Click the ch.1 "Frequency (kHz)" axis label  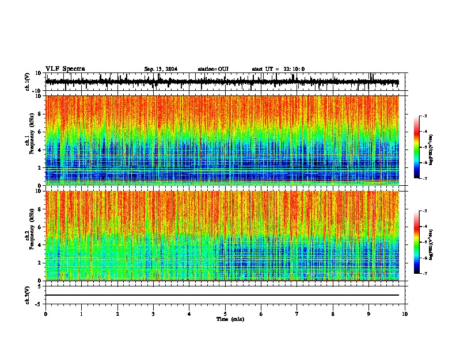pos(32,133)
